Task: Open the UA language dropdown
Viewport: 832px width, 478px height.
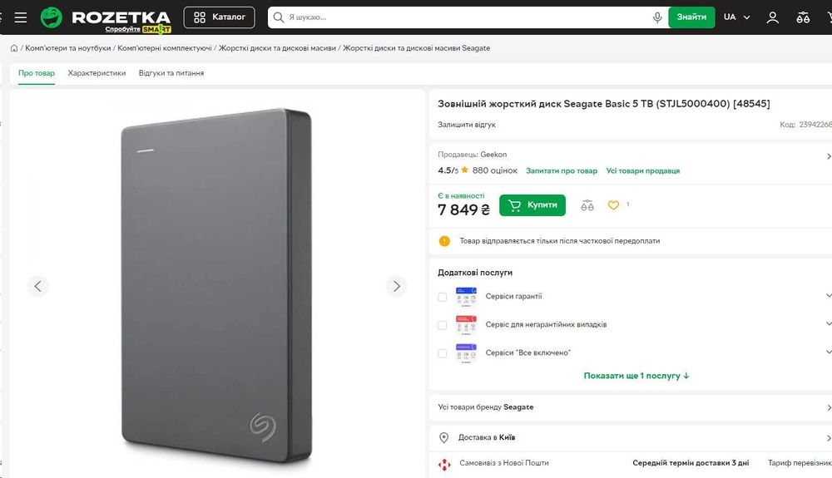Action: [x=736, y=17]
